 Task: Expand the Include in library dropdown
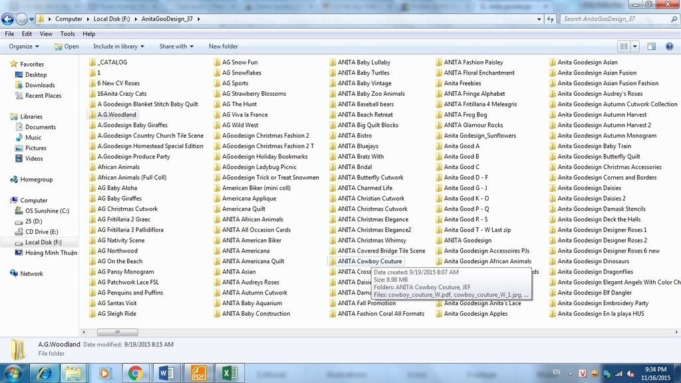click(x=119, y=47)
